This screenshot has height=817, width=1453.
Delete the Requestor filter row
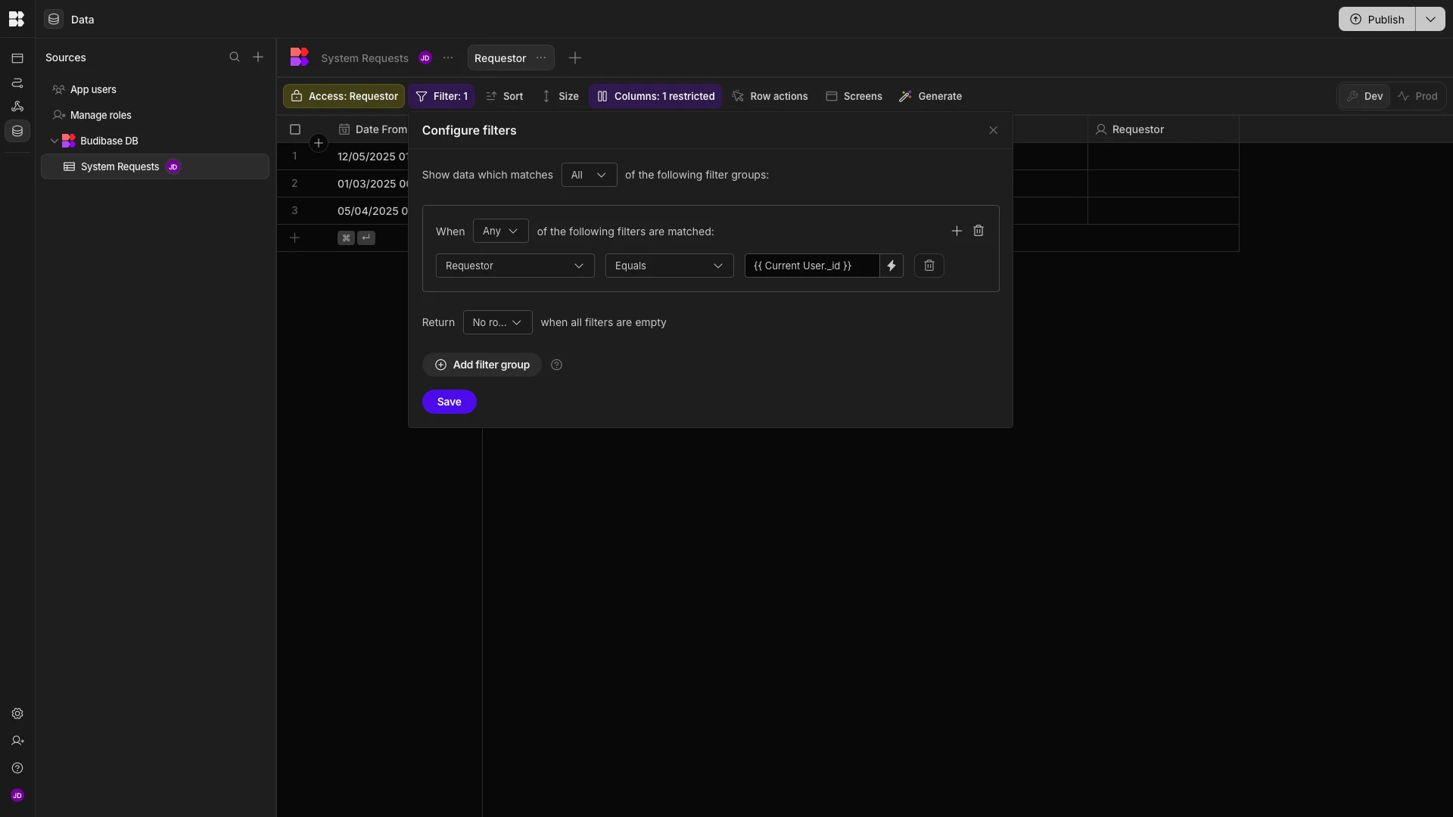[x=929, y=266]
